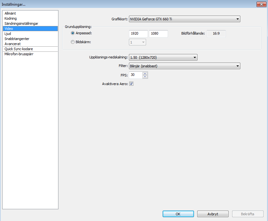The width and height of the screenshot is (268, 221).
Task: Decrease FPS with the down arrow
Action: pyautogui.click(x=145, y=77)
